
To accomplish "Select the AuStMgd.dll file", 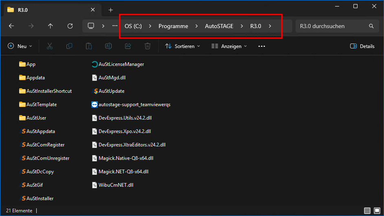I will tap(108, 78).
